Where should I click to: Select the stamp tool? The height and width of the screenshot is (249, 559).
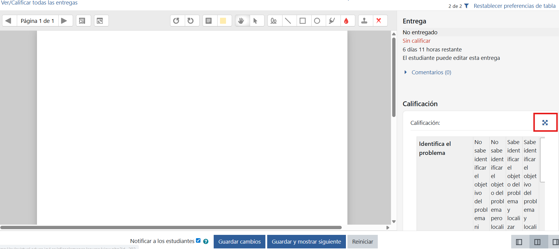click(x=364, y=21)
